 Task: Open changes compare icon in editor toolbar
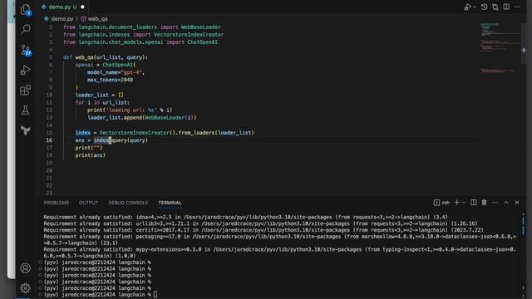point(495,7)
